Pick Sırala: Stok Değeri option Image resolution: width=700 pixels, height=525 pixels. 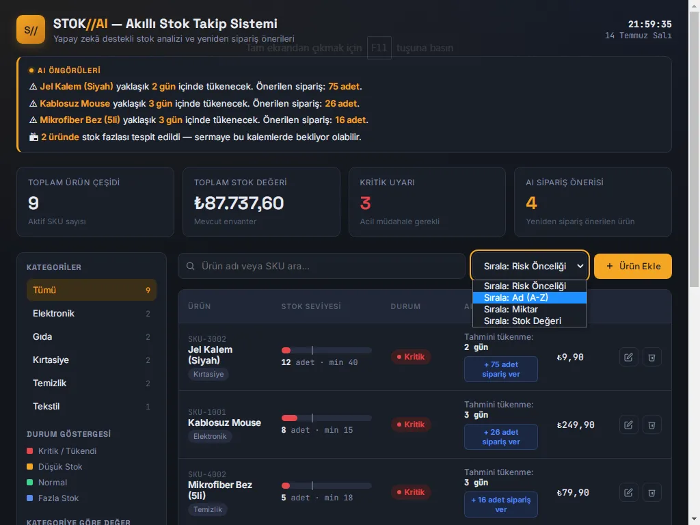tap(530, 321)
